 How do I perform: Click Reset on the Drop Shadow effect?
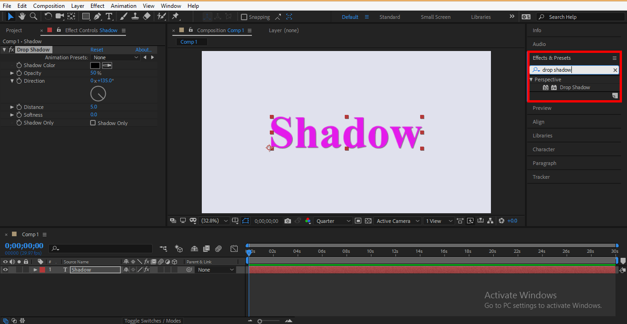click(97, 49)
